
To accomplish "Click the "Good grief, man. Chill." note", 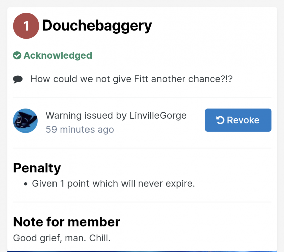I will pos(62,238).
